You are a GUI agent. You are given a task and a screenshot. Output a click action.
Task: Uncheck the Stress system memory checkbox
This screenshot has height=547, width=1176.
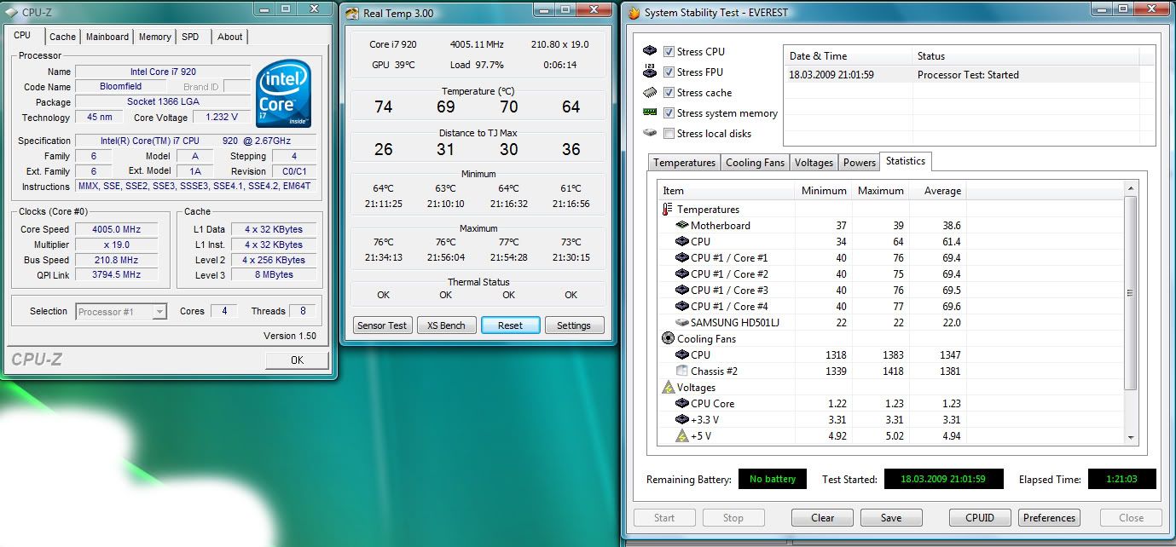[669, 113]
